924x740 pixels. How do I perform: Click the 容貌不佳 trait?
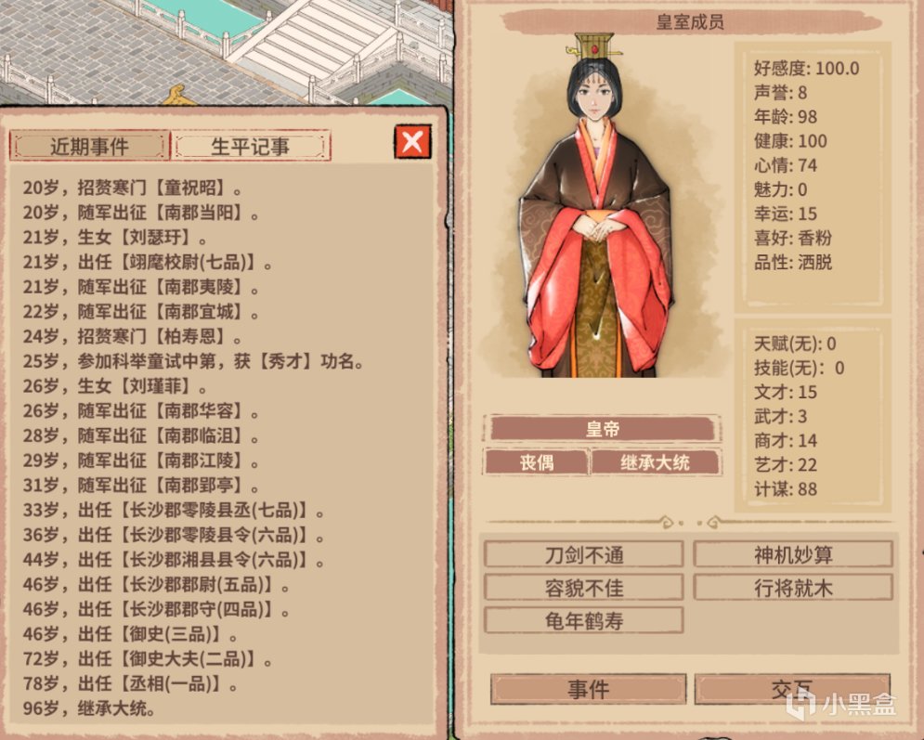coord(584,588)
